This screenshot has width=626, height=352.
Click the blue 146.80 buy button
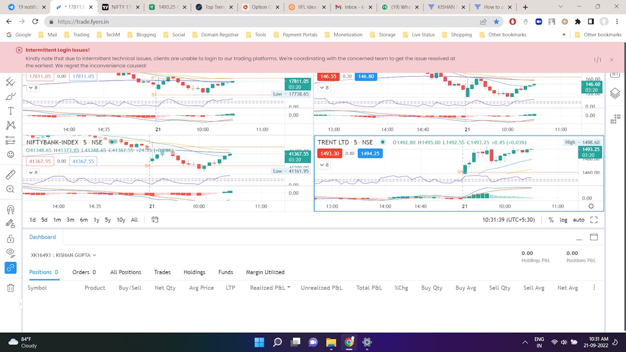pos(366,77)
